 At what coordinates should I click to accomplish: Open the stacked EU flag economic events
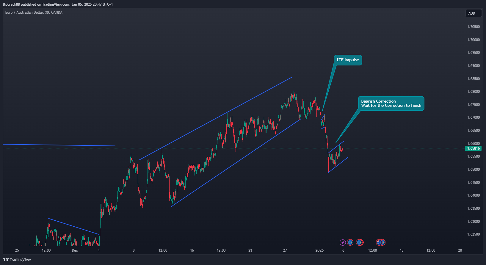click(x=360, y=242)
